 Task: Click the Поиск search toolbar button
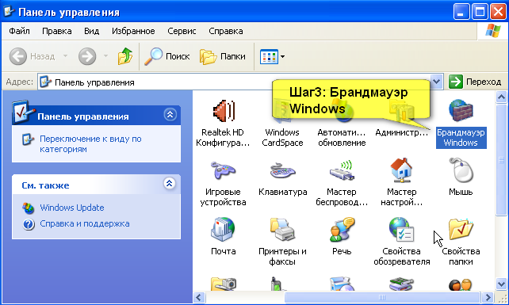coord(167,56)
